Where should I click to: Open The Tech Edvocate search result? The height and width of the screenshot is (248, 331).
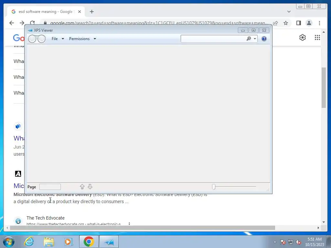[x=45, y=218]
